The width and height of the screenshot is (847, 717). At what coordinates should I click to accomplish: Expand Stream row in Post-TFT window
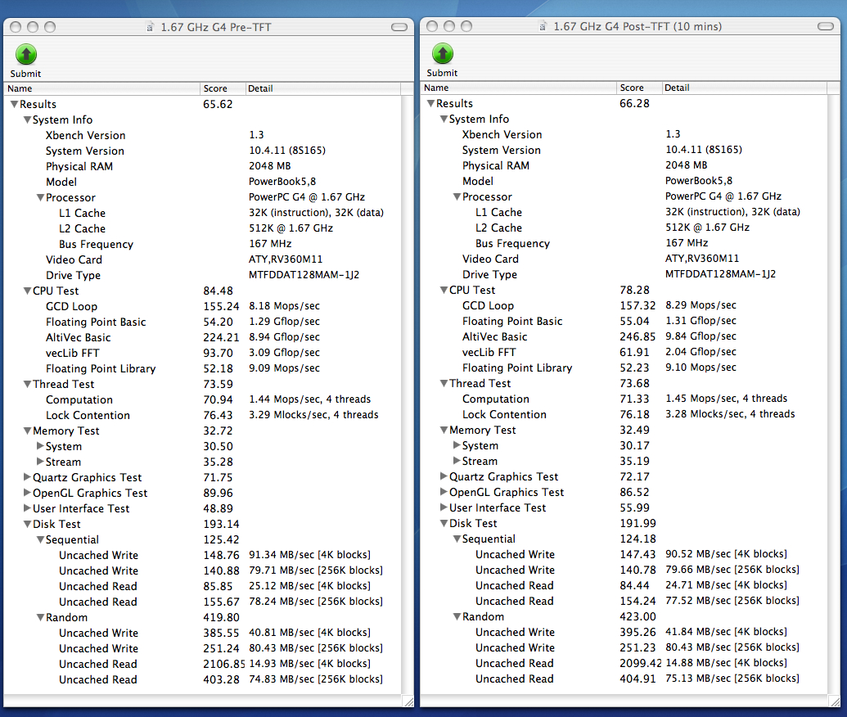[x=457, y=460]
